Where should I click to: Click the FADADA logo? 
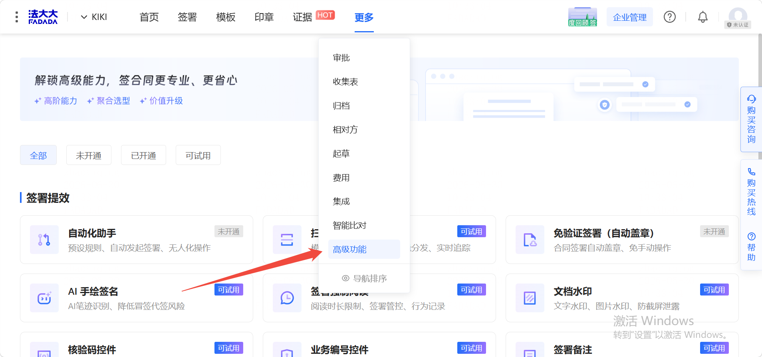tap(43, 17)
